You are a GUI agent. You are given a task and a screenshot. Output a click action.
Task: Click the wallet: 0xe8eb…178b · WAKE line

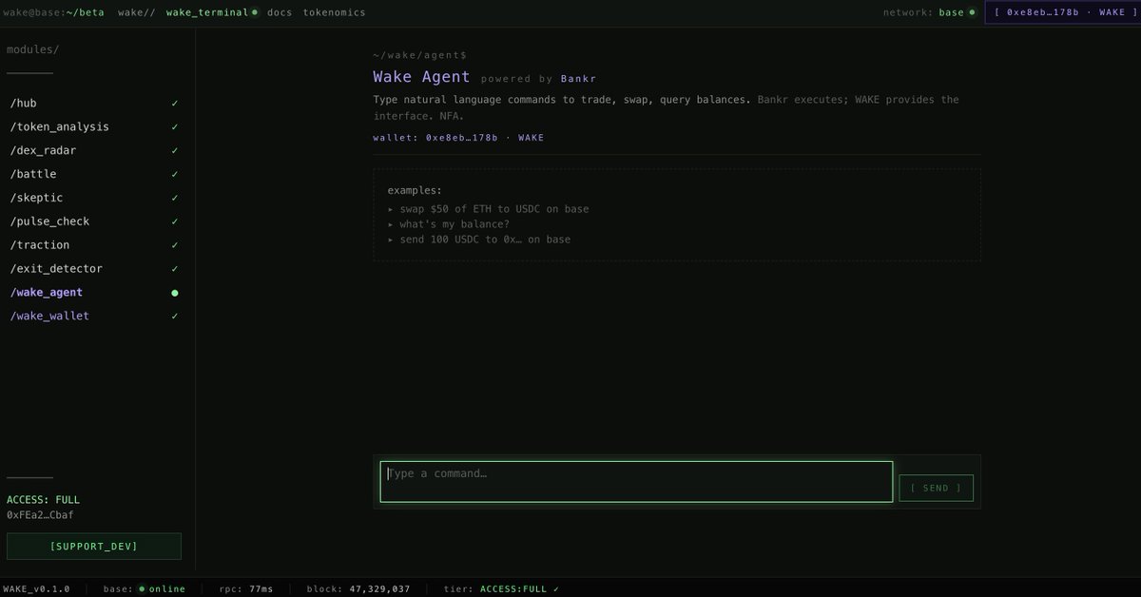(458, 138)
